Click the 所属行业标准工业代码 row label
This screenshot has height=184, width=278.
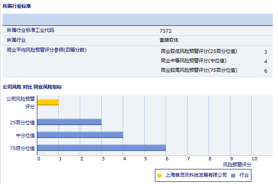(30, 31)
